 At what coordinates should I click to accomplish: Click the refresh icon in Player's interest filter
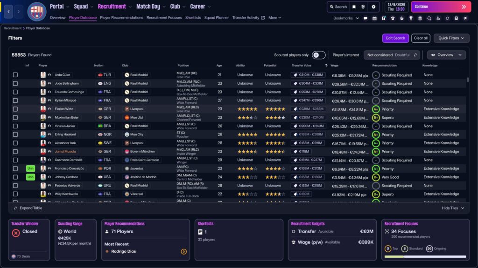coord(415,55)
